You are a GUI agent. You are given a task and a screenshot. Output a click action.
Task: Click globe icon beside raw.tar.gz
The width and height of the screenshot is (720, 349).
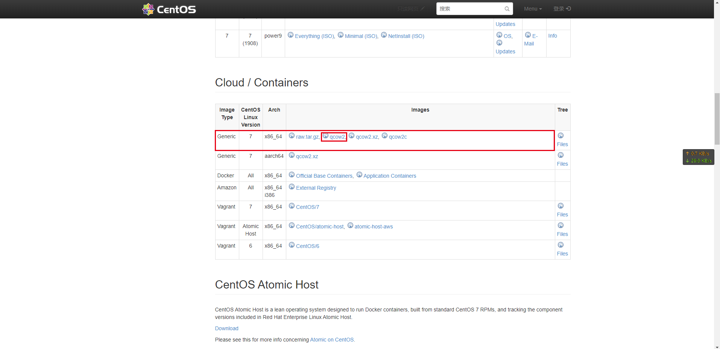pos(292,136)
